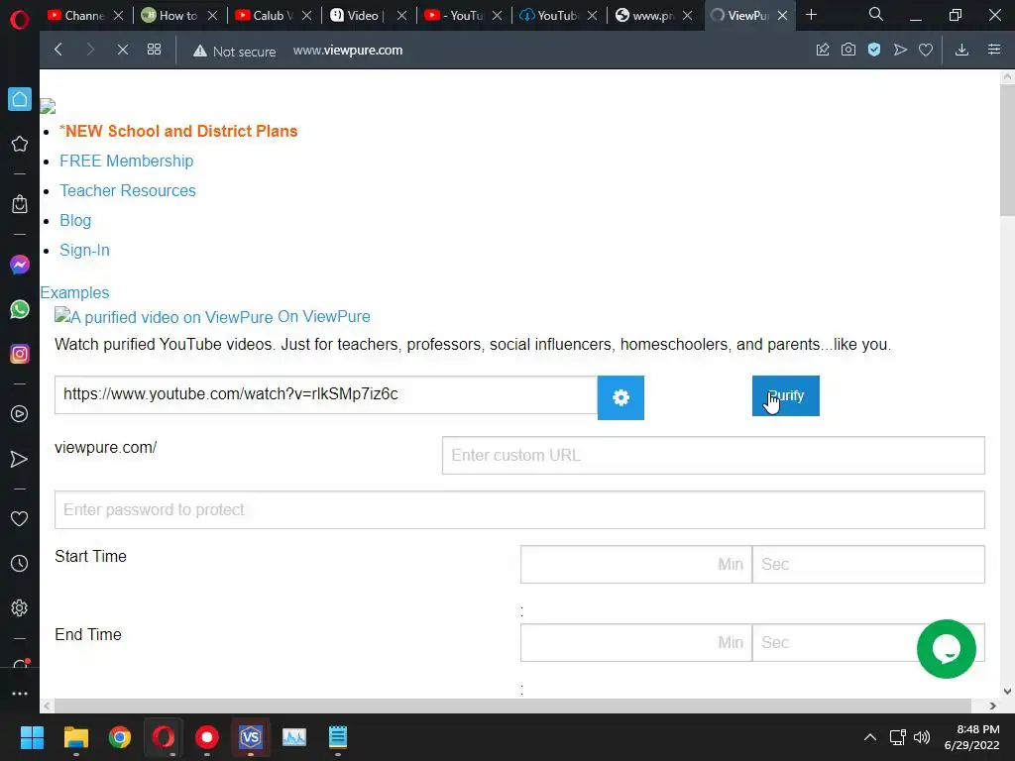Launch WhatsApp from the sidebar
1015x761 pixels.
pyautogui.click(x=20, y=309)
